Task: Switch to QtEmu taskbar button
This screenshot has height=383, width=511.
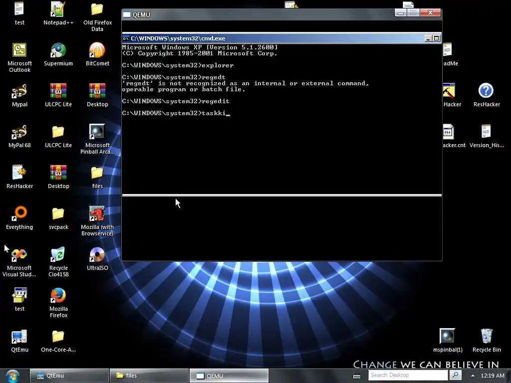Action: (x=69, y=376)
